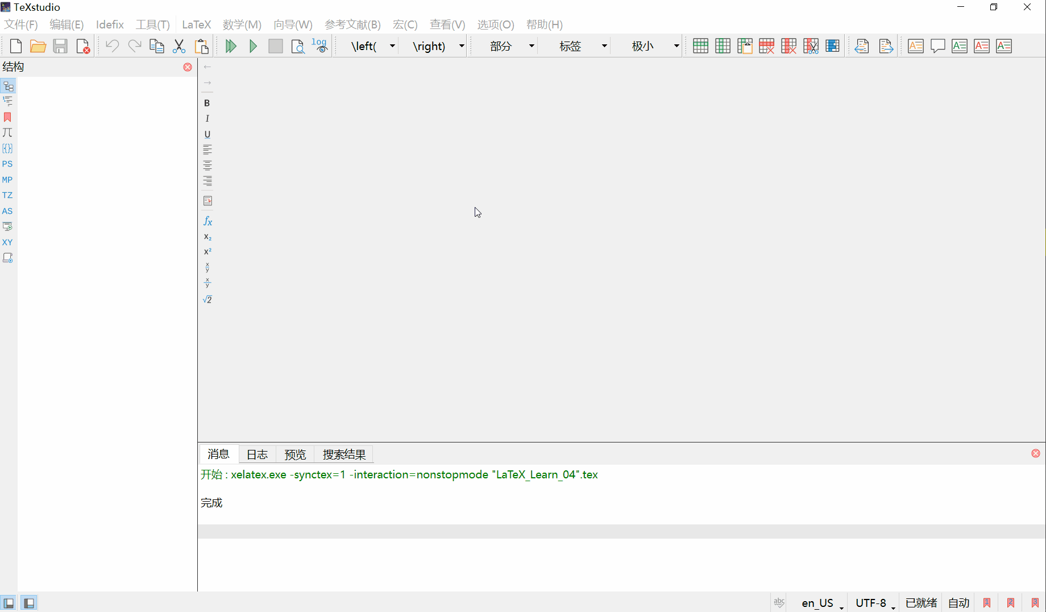The height and width of the screenshot is (612, 1046).
Task: Change the en_US spell-check language
Action: pyautogui.click(x=822, y=603)
